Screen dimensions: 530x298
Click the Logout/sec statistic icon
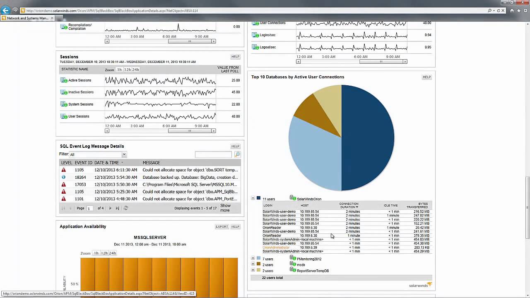[255, 47]
